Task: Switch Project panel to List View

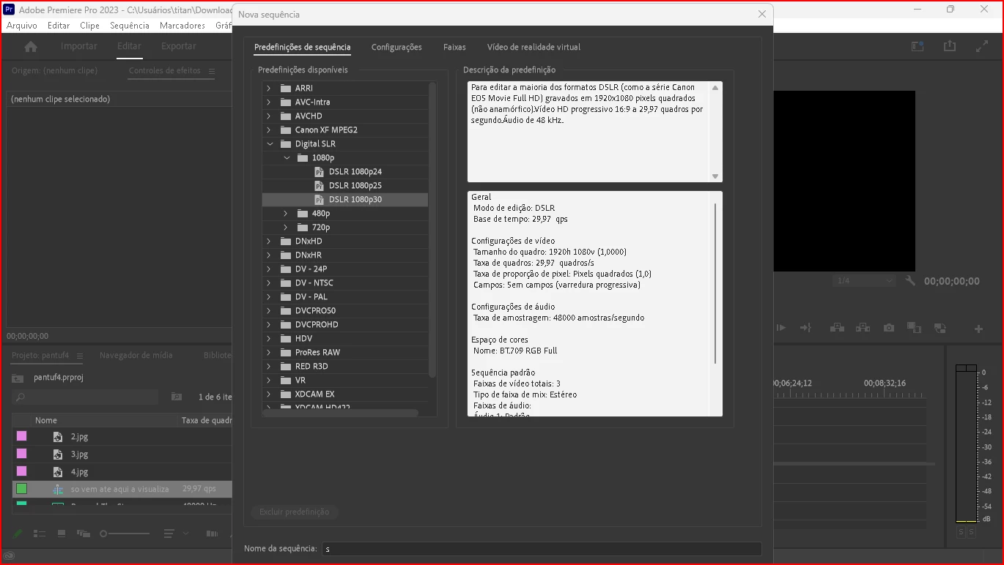Action: coord(40,534)
